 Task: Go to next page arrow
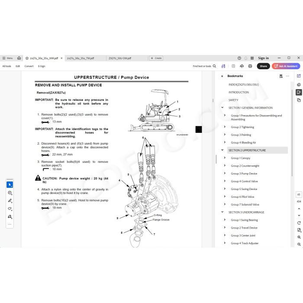coord(299,215)
